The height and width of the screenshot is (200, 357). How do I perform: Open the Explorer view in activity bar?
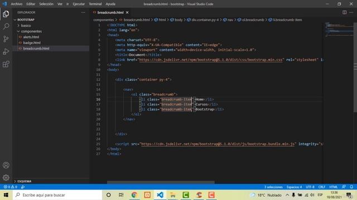[x=6, y=14]
